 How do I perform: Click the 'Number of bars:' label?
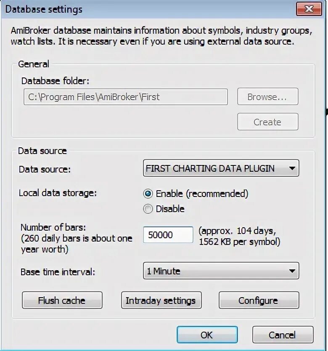pyautogui.click(x=53, y=227)
